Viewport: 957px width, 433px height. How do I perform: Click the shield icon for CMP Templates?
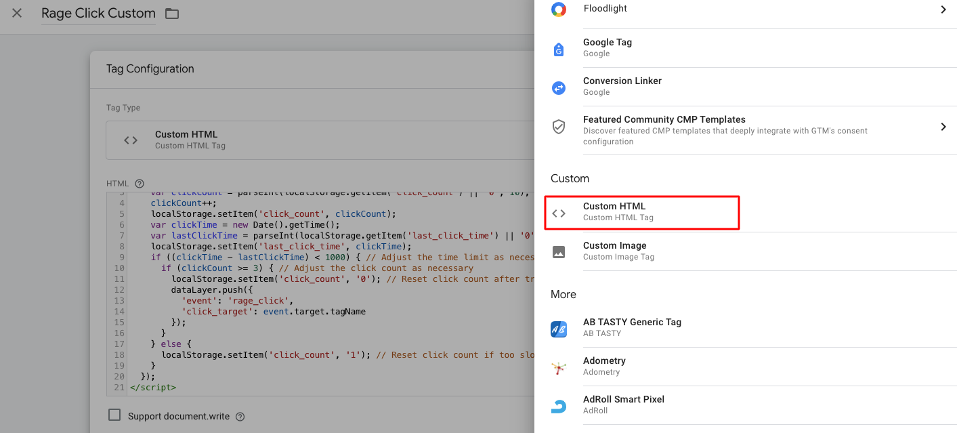[559, 127]
